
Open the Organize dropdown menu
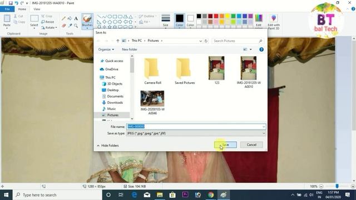pyautogui.click(x=106, y=49)
